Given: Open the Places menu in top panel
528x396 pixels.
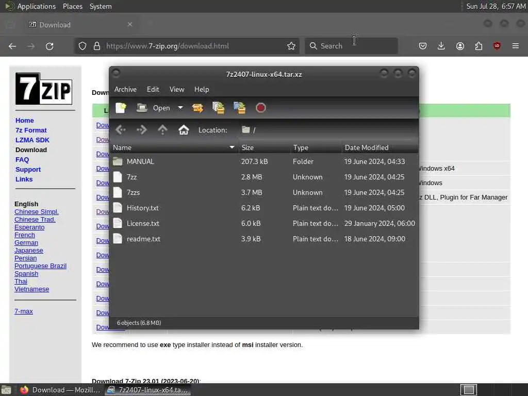Looking at the screenshot, I should 72,6.
